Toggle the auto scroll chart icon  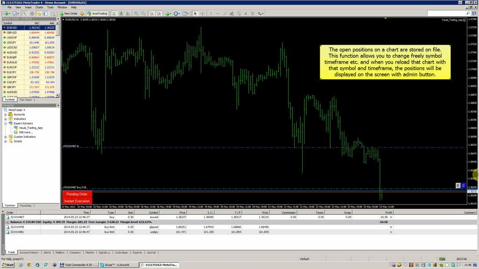point(152,14)
